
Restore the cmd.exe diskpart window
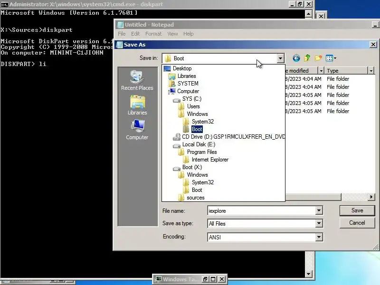[x=300, y=4]
